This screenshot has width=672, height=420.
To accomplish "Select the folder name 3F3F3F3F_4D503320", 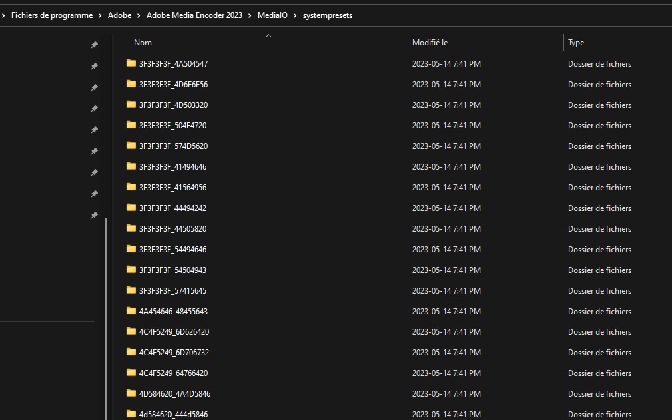I will (x=174, y=105).
